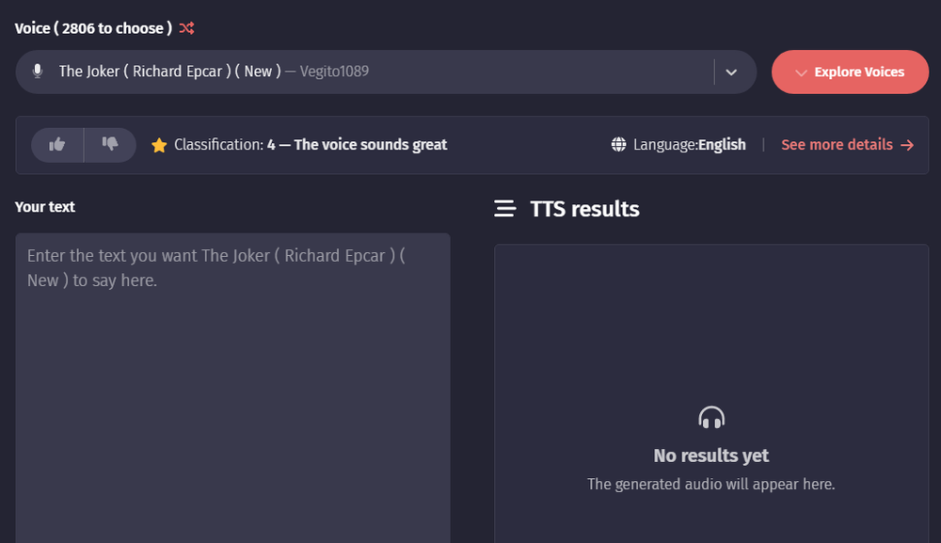The height and width of the screenshot is (543, 941).
Task: Click the TTS results list icon
Action: pos(504,209)
